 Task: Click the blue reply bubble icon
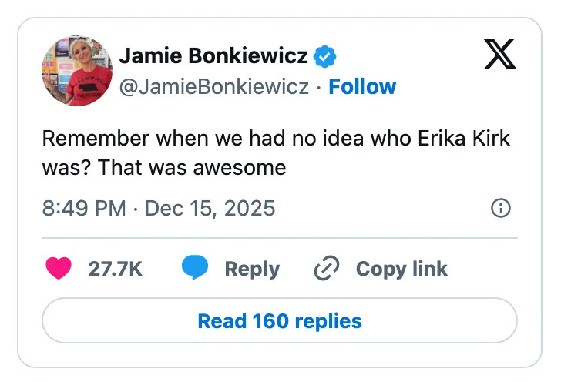[x=196, y=268]
